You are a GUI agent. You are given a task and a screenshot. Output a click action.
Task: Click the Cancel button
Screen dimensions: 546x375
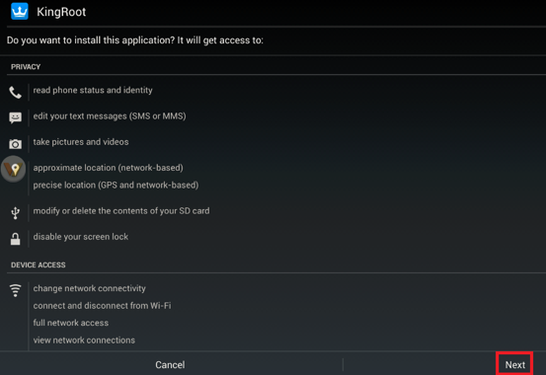tap(170, 364)
